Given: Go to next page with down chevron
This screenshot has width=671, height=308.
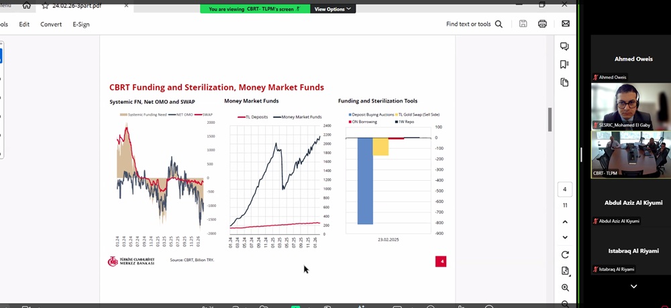Looking at the screenshot, I should click(565, 238).
